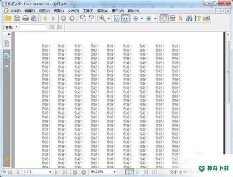Viewport: 233px width, 177px height.
Task: Open the Layers side panel
Action: pyautogui.click(x=7, y=68)
